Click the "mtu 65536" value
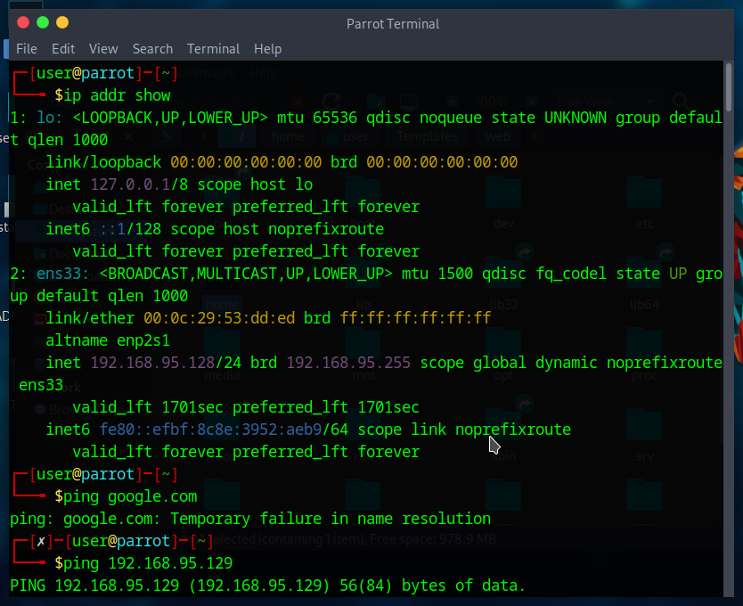 tap(317, 118)
